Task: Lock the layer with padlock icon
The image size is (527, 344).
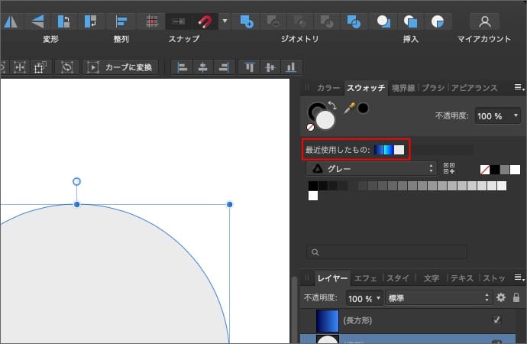Action: click(516, 297)
